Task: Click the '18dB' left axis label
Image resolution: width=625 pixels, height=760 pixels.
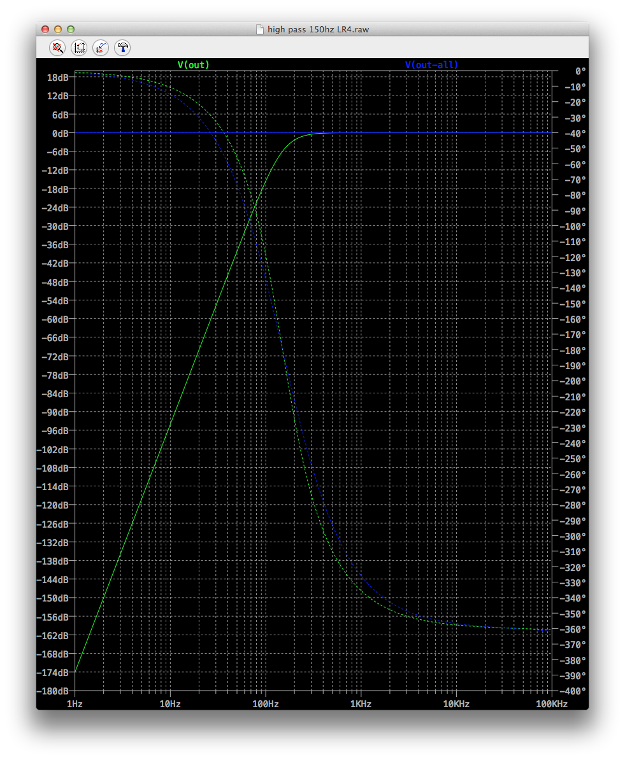Action: [57, 78]
